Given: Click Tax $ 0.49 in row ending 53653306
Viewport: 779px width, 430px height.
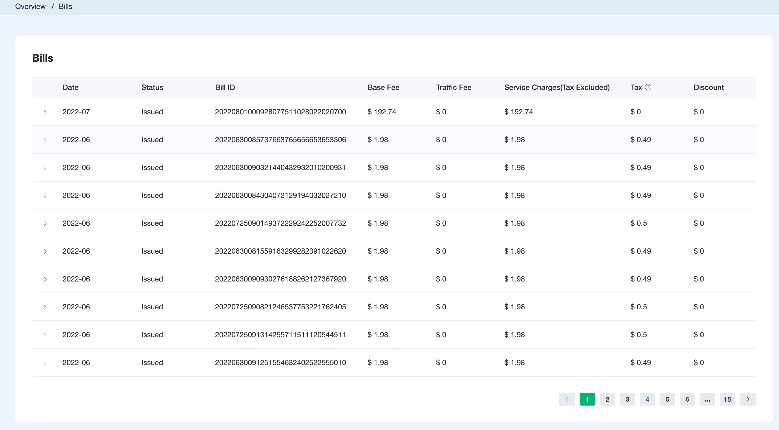Looking at the screenshot, I should click(640, 140).
